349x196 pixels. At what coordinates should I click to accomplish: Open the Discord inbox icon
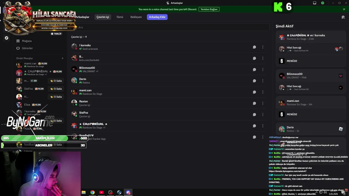tap(315, 3)
